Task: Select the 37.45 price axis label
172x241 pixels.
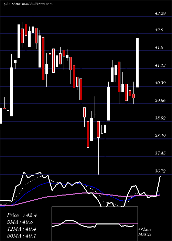Action: point(160,153)
